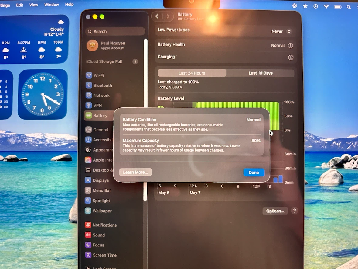Open Wi-Fi settings in sidebar
The image size is (358, 269).
click(x=95, y=75)
